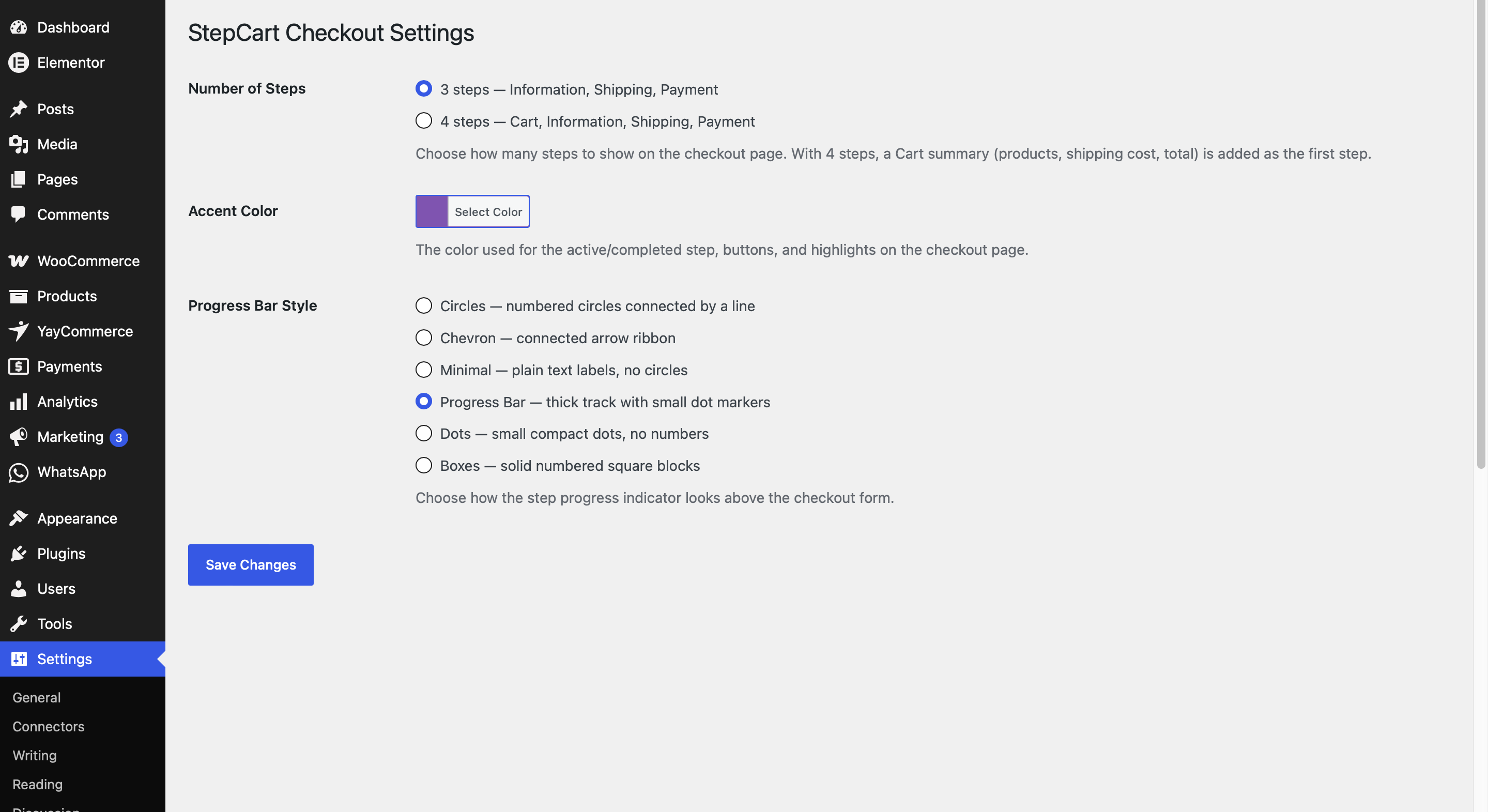Viewport: 1488px width, 812px height.
Task: Open the Plugins plug icon
Action: 19,553
